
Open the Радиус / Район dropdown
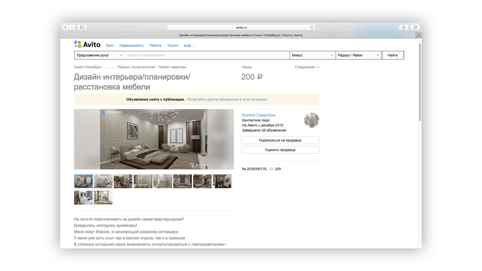tap(359, 55)
